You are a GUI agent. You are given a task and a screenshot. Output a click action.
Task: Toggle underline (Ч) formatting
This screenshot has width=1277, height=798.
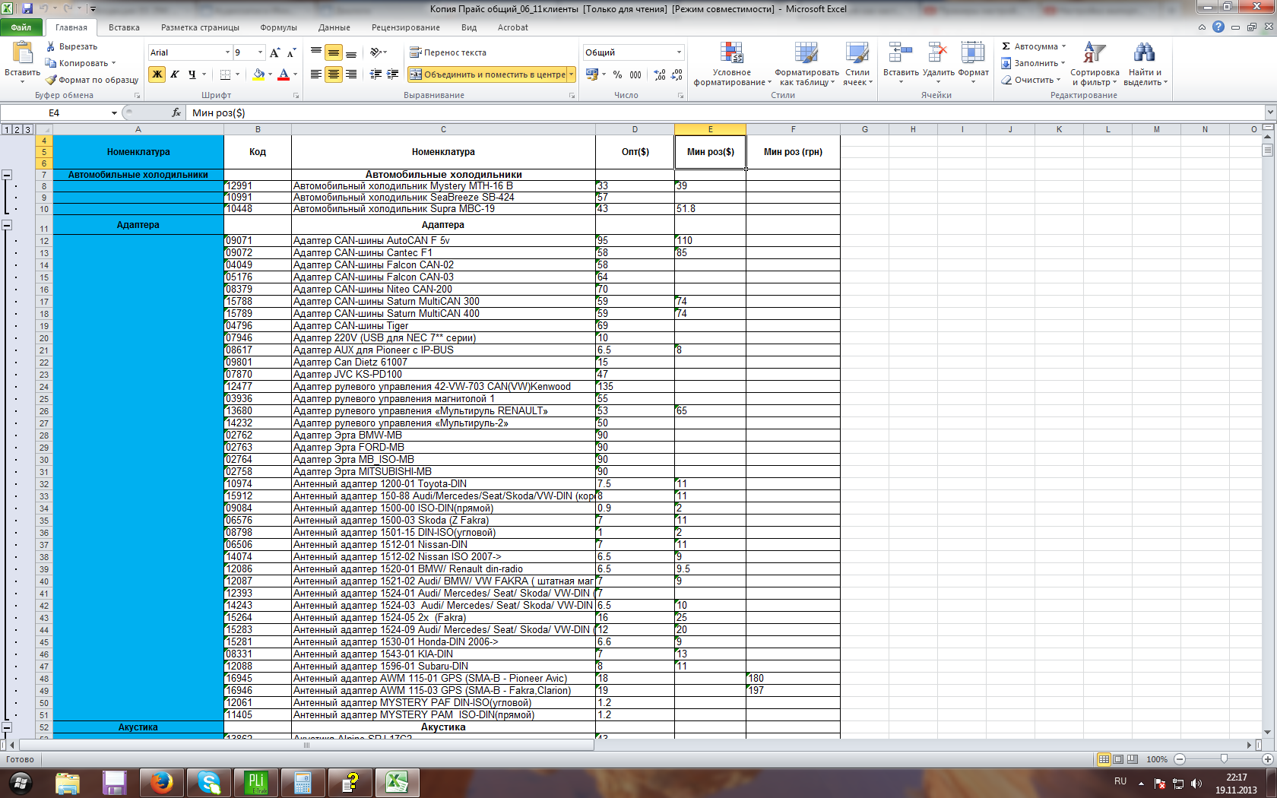tap(192, 74)
